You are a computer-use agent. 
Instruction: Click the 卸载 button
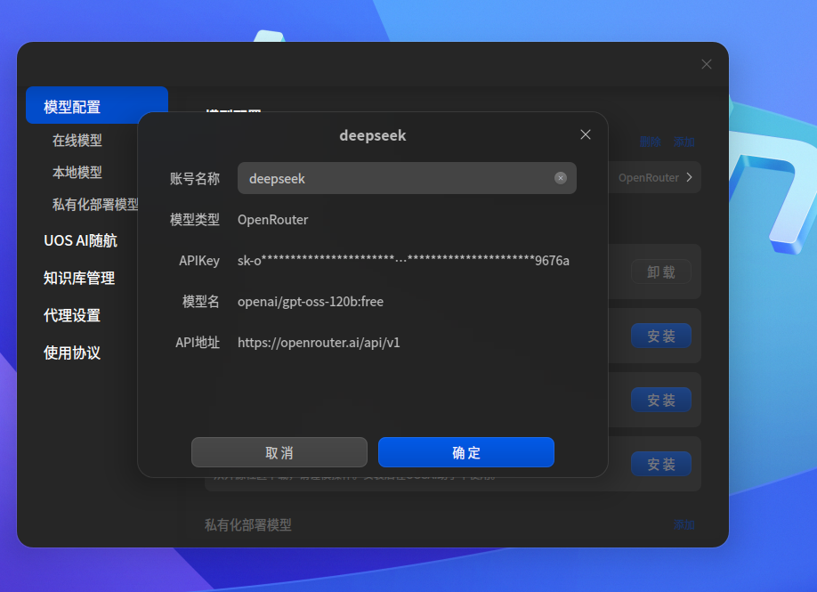(661, 272)
